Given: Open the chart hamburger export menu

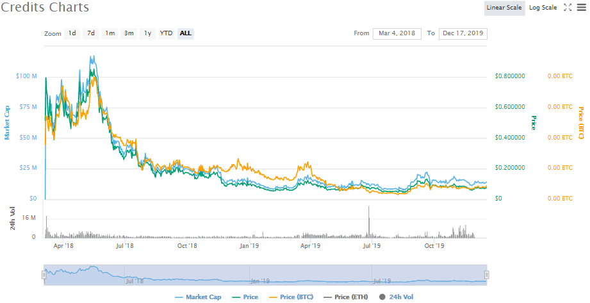Looking at the screenshot, I should (x=582, y=7).
